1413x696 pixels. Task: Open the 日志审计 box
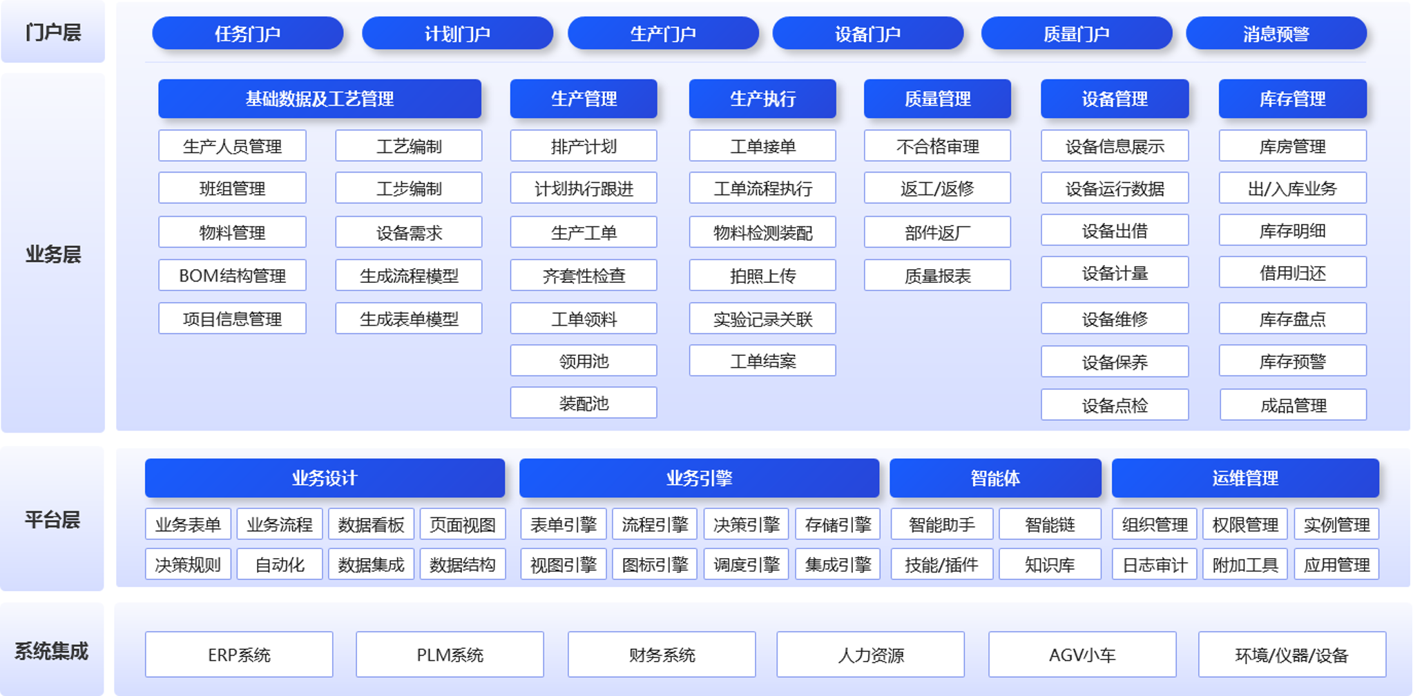[1154, 565]
